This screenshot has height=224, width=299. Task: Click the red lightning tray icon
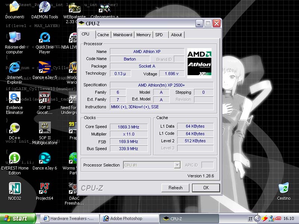pos(265,218)
